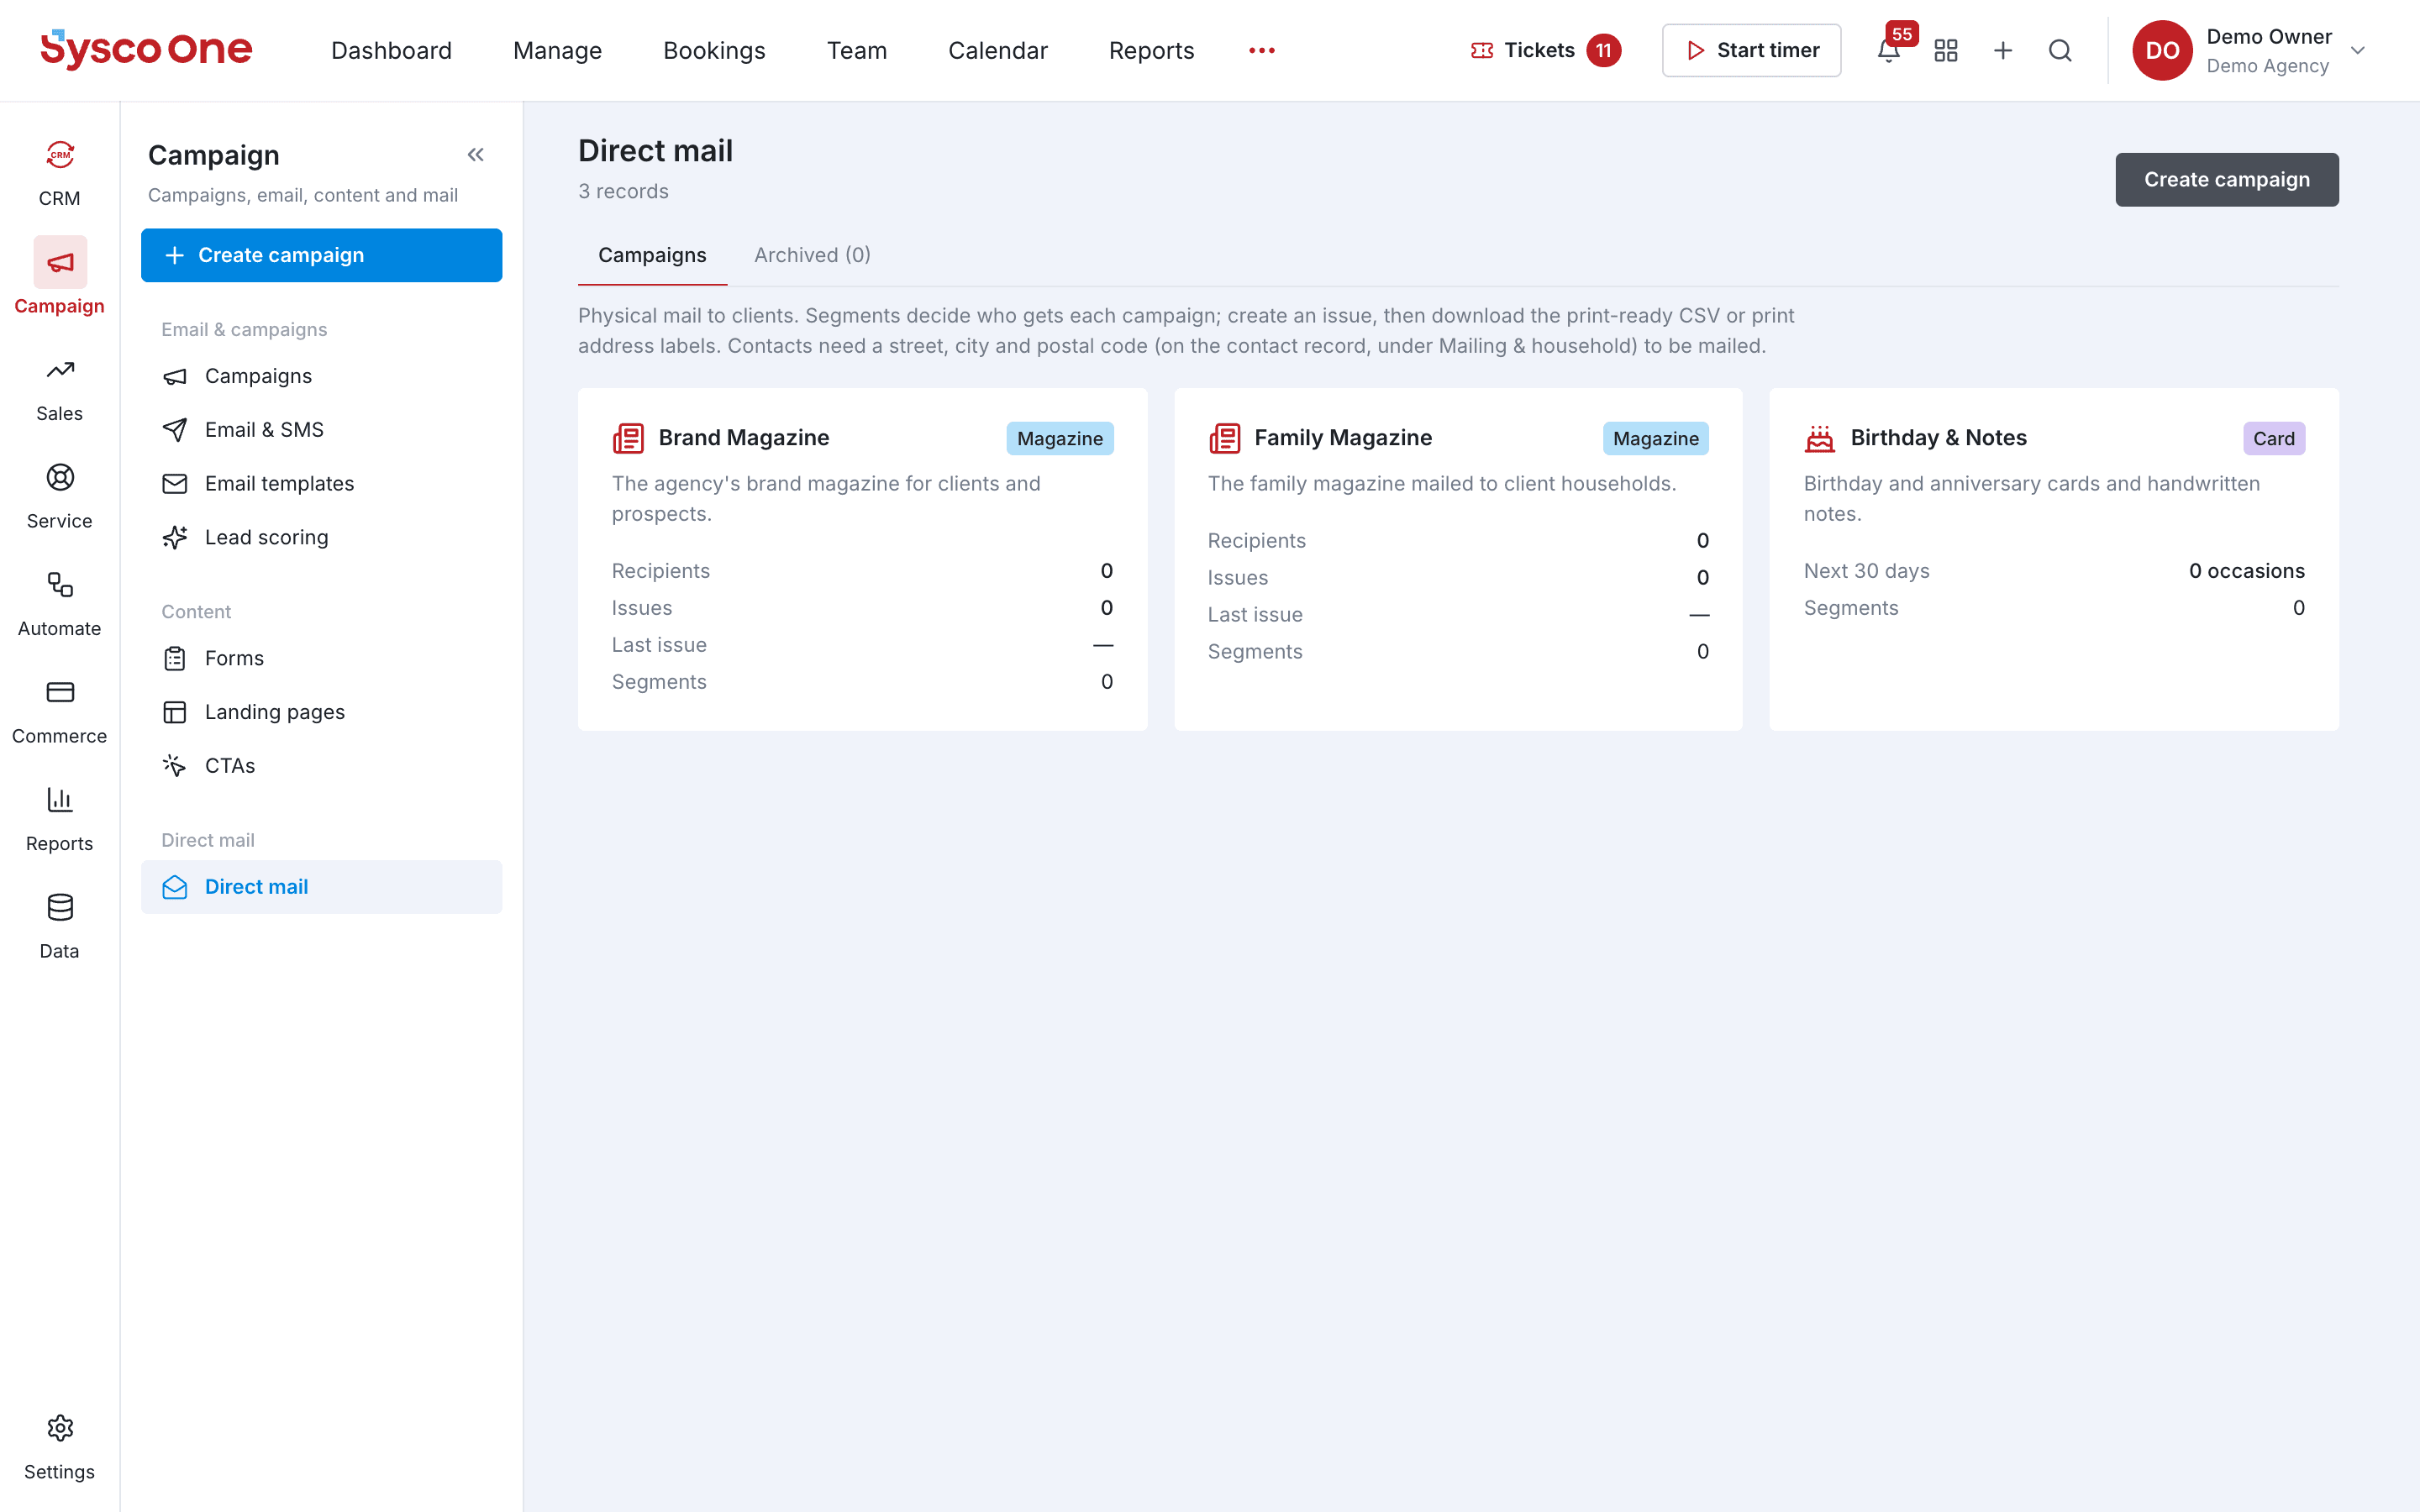This screenshot has width=2420, height=1512.
Task: Start the timer
Action: (x=1751, y=50)
